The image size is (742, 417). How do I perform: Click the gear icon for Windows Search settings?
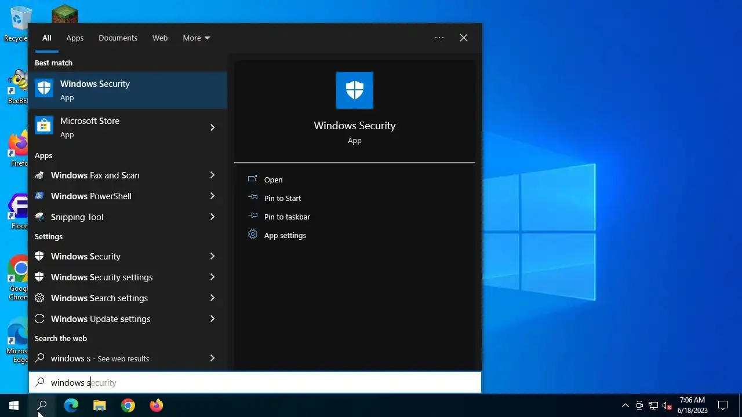[x=39, y=298]
